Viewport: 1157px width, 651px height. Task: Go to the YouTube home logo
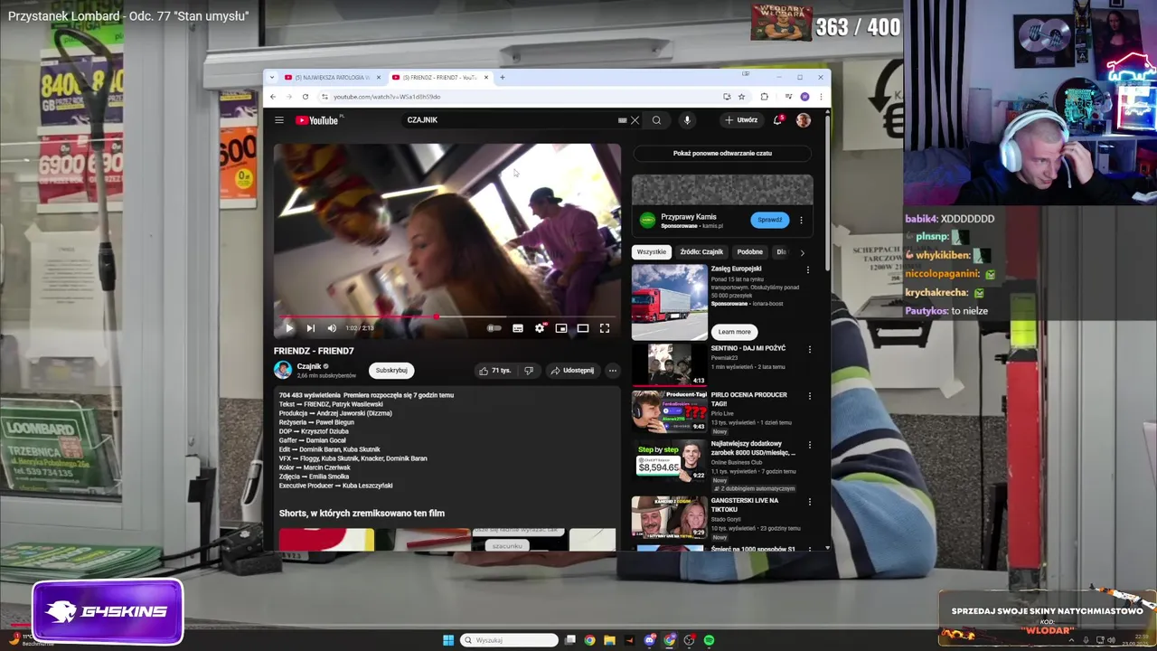click(x=318, y=120)
